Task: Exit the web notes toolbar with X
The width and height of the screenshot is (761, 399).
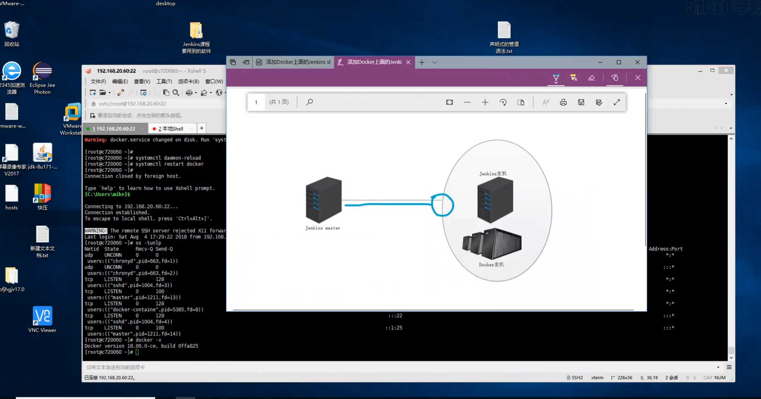Action: 638,78
